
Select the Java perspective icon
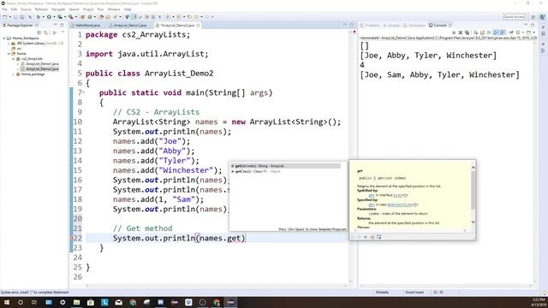(x=542, y=17)
